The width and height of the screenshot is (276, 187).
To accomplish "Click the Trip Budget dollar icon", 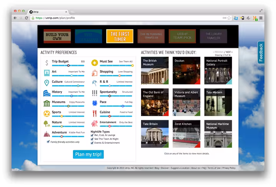I will pyautogui.click(x=47, y=62).
